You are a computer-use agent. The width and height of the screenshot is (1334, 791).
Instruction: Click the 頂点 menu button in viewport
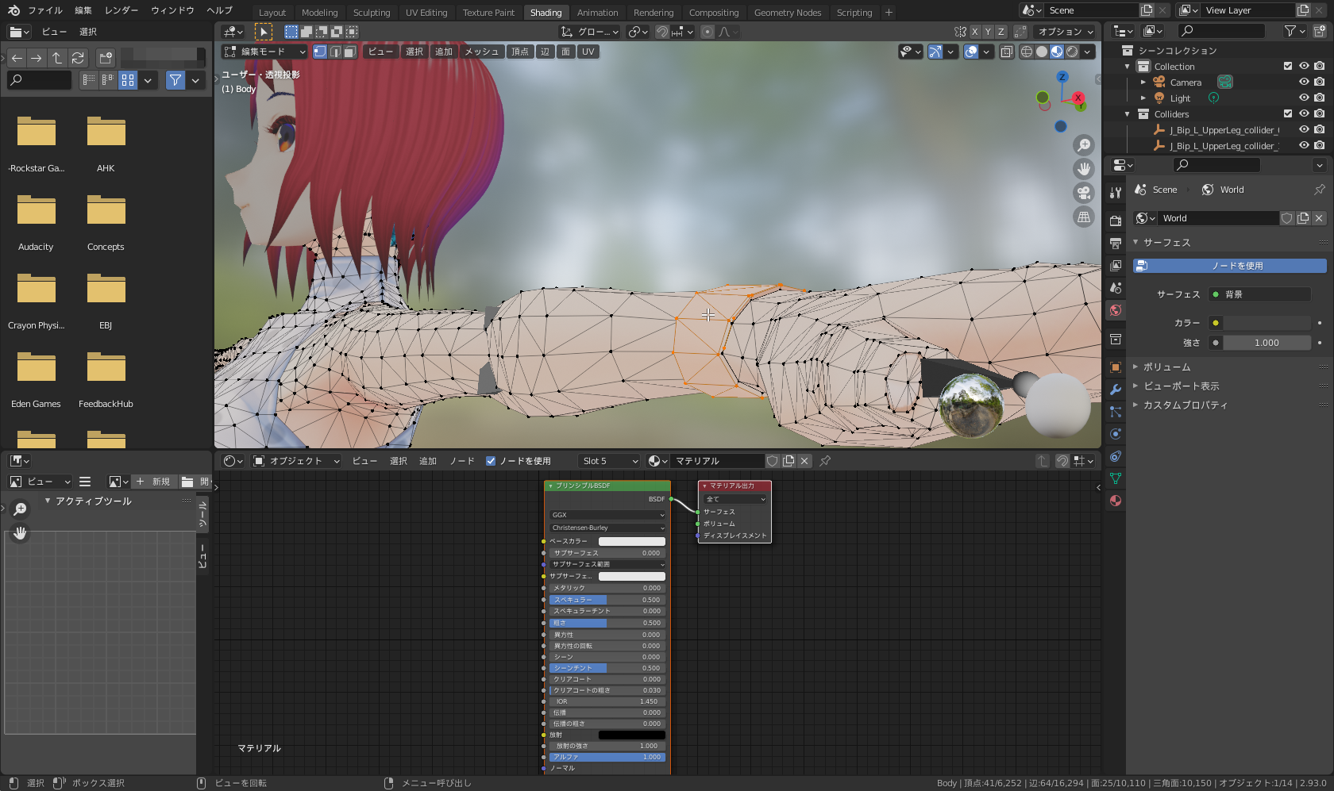pyautogui.click(x=520, y=52)
